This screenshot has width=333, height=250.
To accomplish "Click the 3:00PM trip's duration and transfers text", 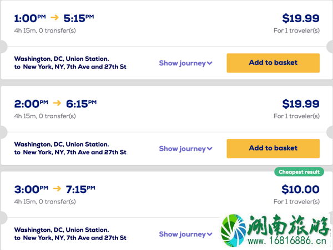I will pos(45,201).
